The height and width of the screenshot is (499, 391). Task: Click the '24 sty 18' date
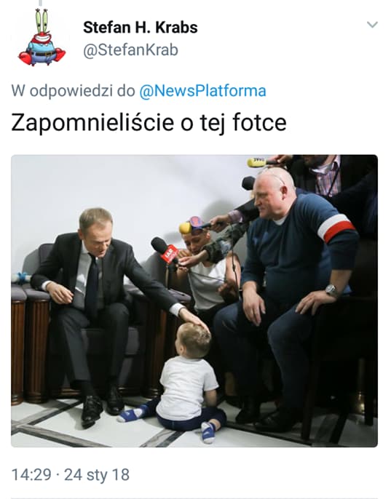pos(97,474)
